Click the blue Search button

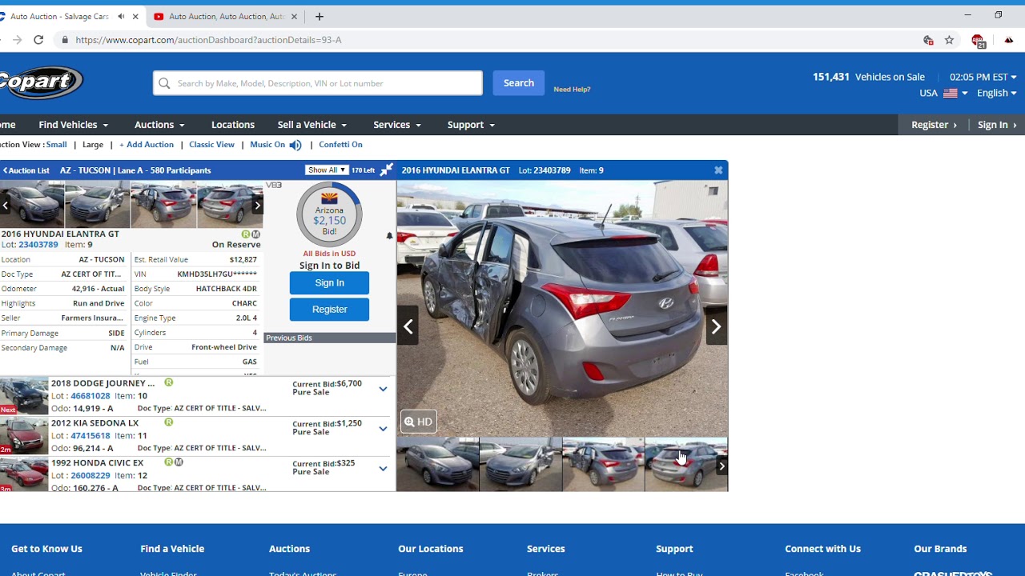point(518,83)
